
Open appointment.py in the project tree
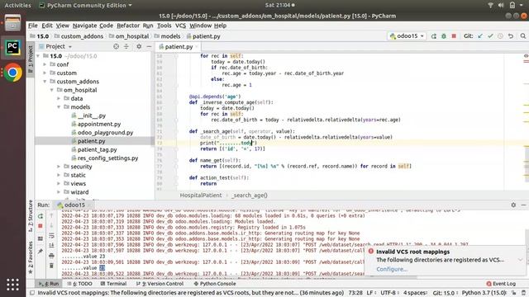tap(99, 124)
